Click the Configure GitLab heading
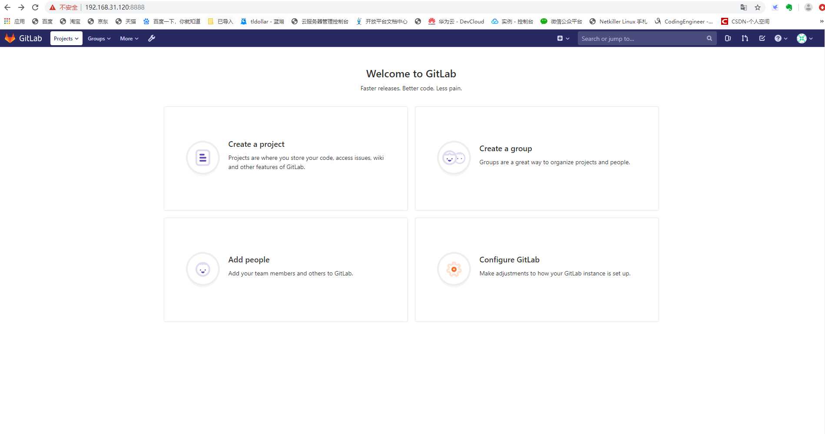The width and height of the screenshot is (825, 434). pyautogui.click(x=509, y=260)
